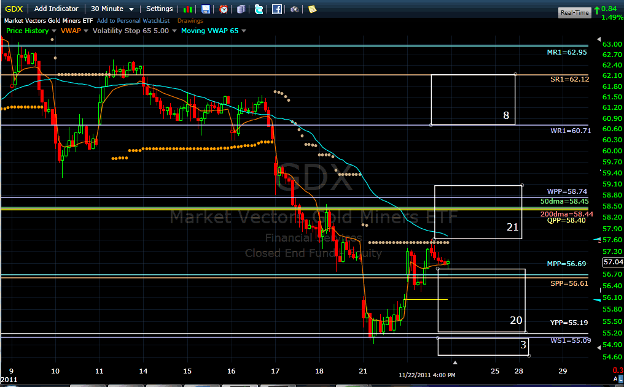Click the 11/22/2011 4:00 PM date label
624x387 pixels.
point(427,375)
